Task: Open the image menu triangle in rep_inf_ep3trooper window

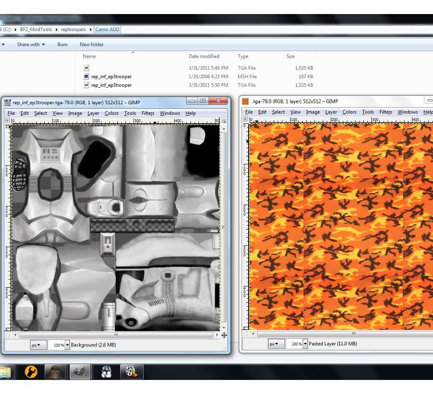Action: (8, 120)
